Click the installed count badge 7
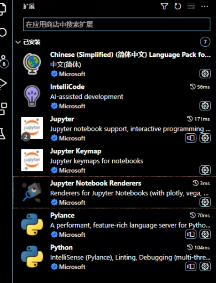This screenshot has height=283, width=216. coord(205,42)
